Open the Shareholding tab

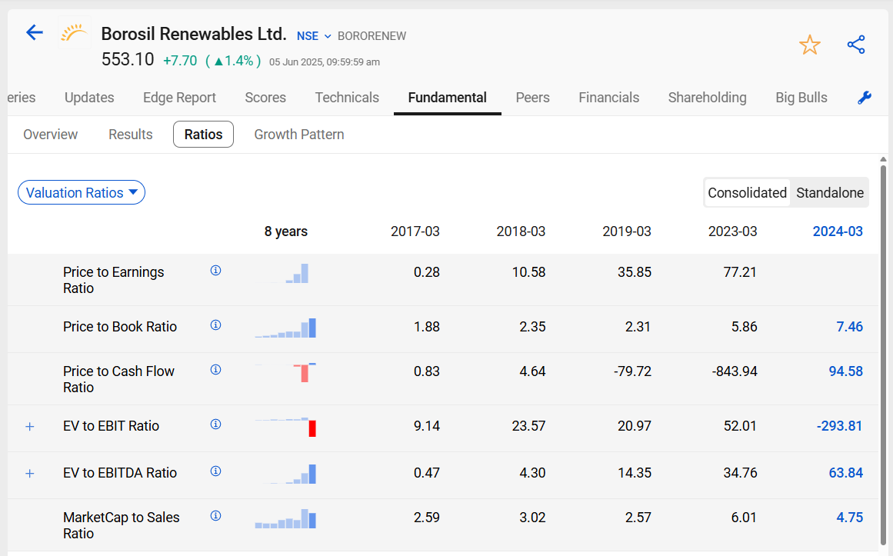point(708,98)
